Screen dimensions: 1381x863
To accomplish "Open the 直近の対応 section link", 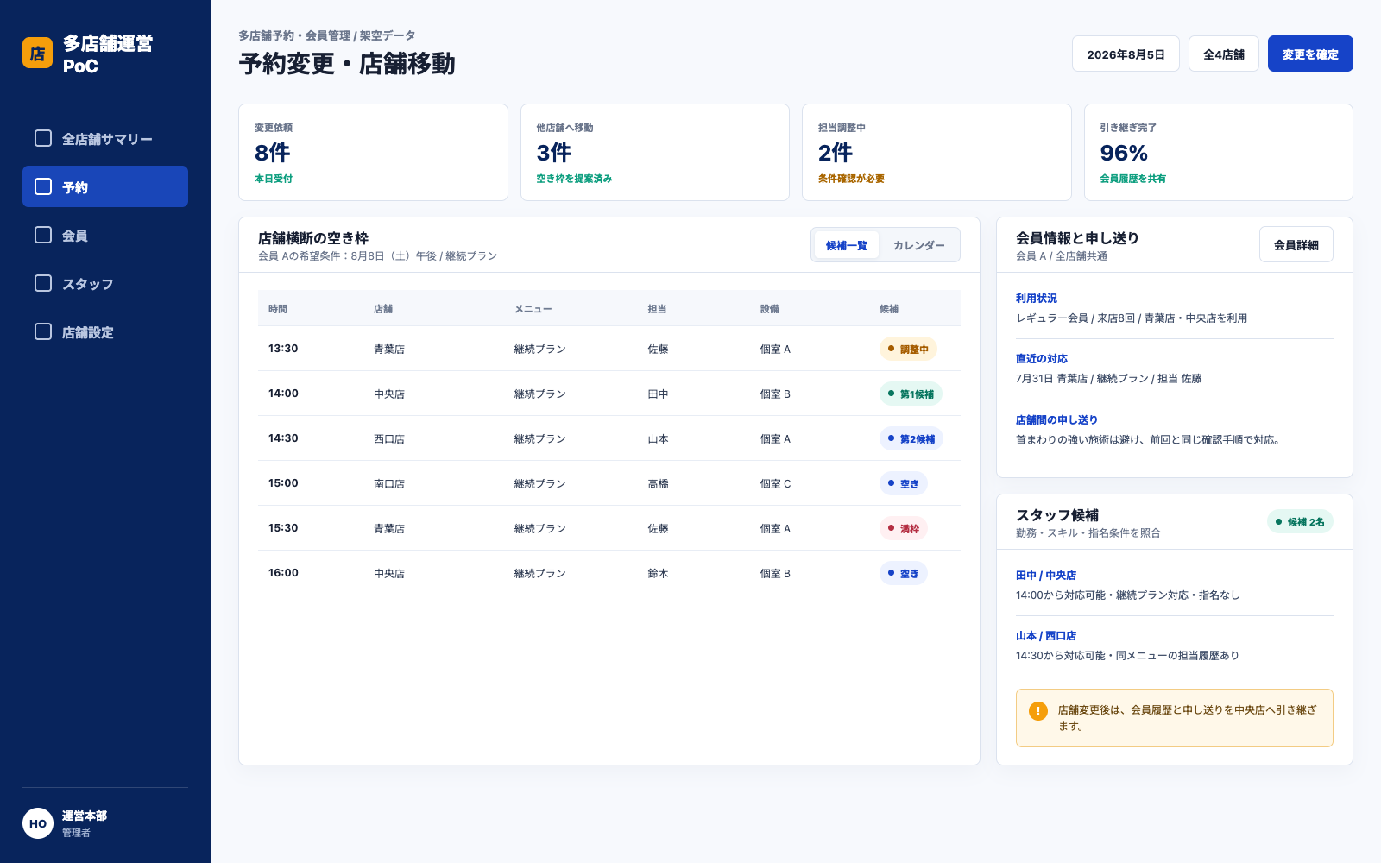I will click(x=1042, y=358).
